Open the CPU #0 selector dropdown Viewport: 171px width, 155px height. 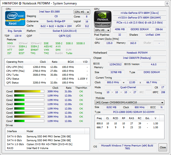(x=82, y=12)
